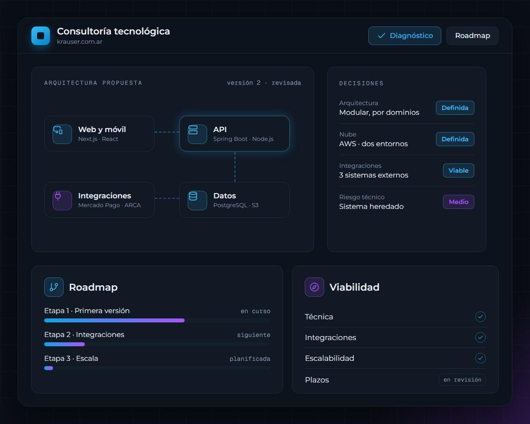Click the Spring Boot · Node.js subtitle
The width and height of the screenshot is (530, 424).
pos(243,139)
